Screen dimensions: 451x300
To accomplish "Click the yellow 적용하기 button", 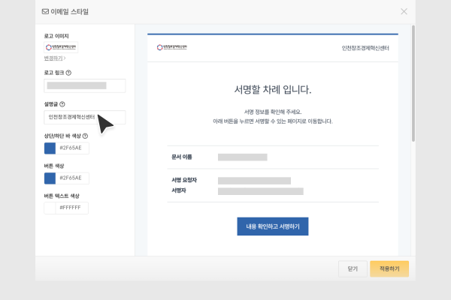I will point(389,268).
